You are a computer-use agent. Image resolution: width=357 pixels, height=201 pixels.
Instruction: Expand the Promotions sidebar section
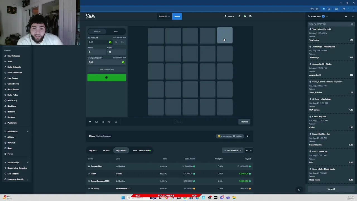point(16,131)
